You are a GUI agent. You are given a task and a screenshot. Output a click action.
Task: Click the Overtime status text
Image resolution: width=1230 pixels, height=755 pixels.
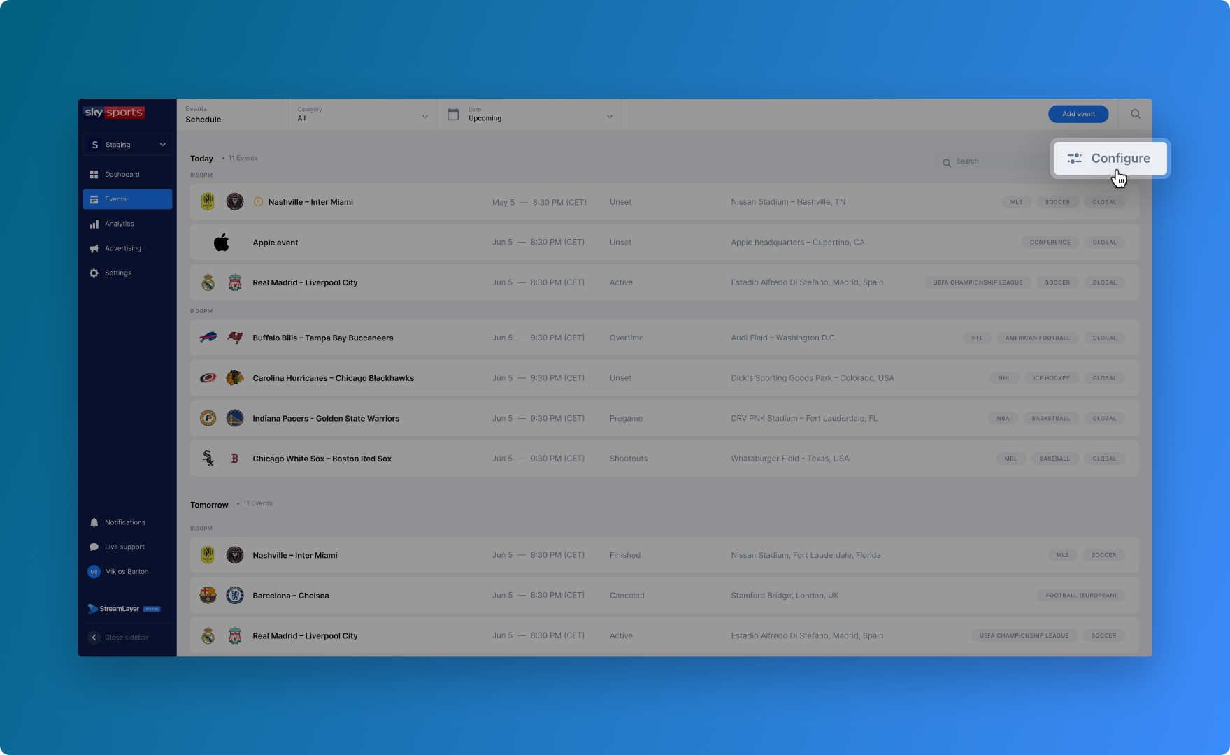click(627, 338)
